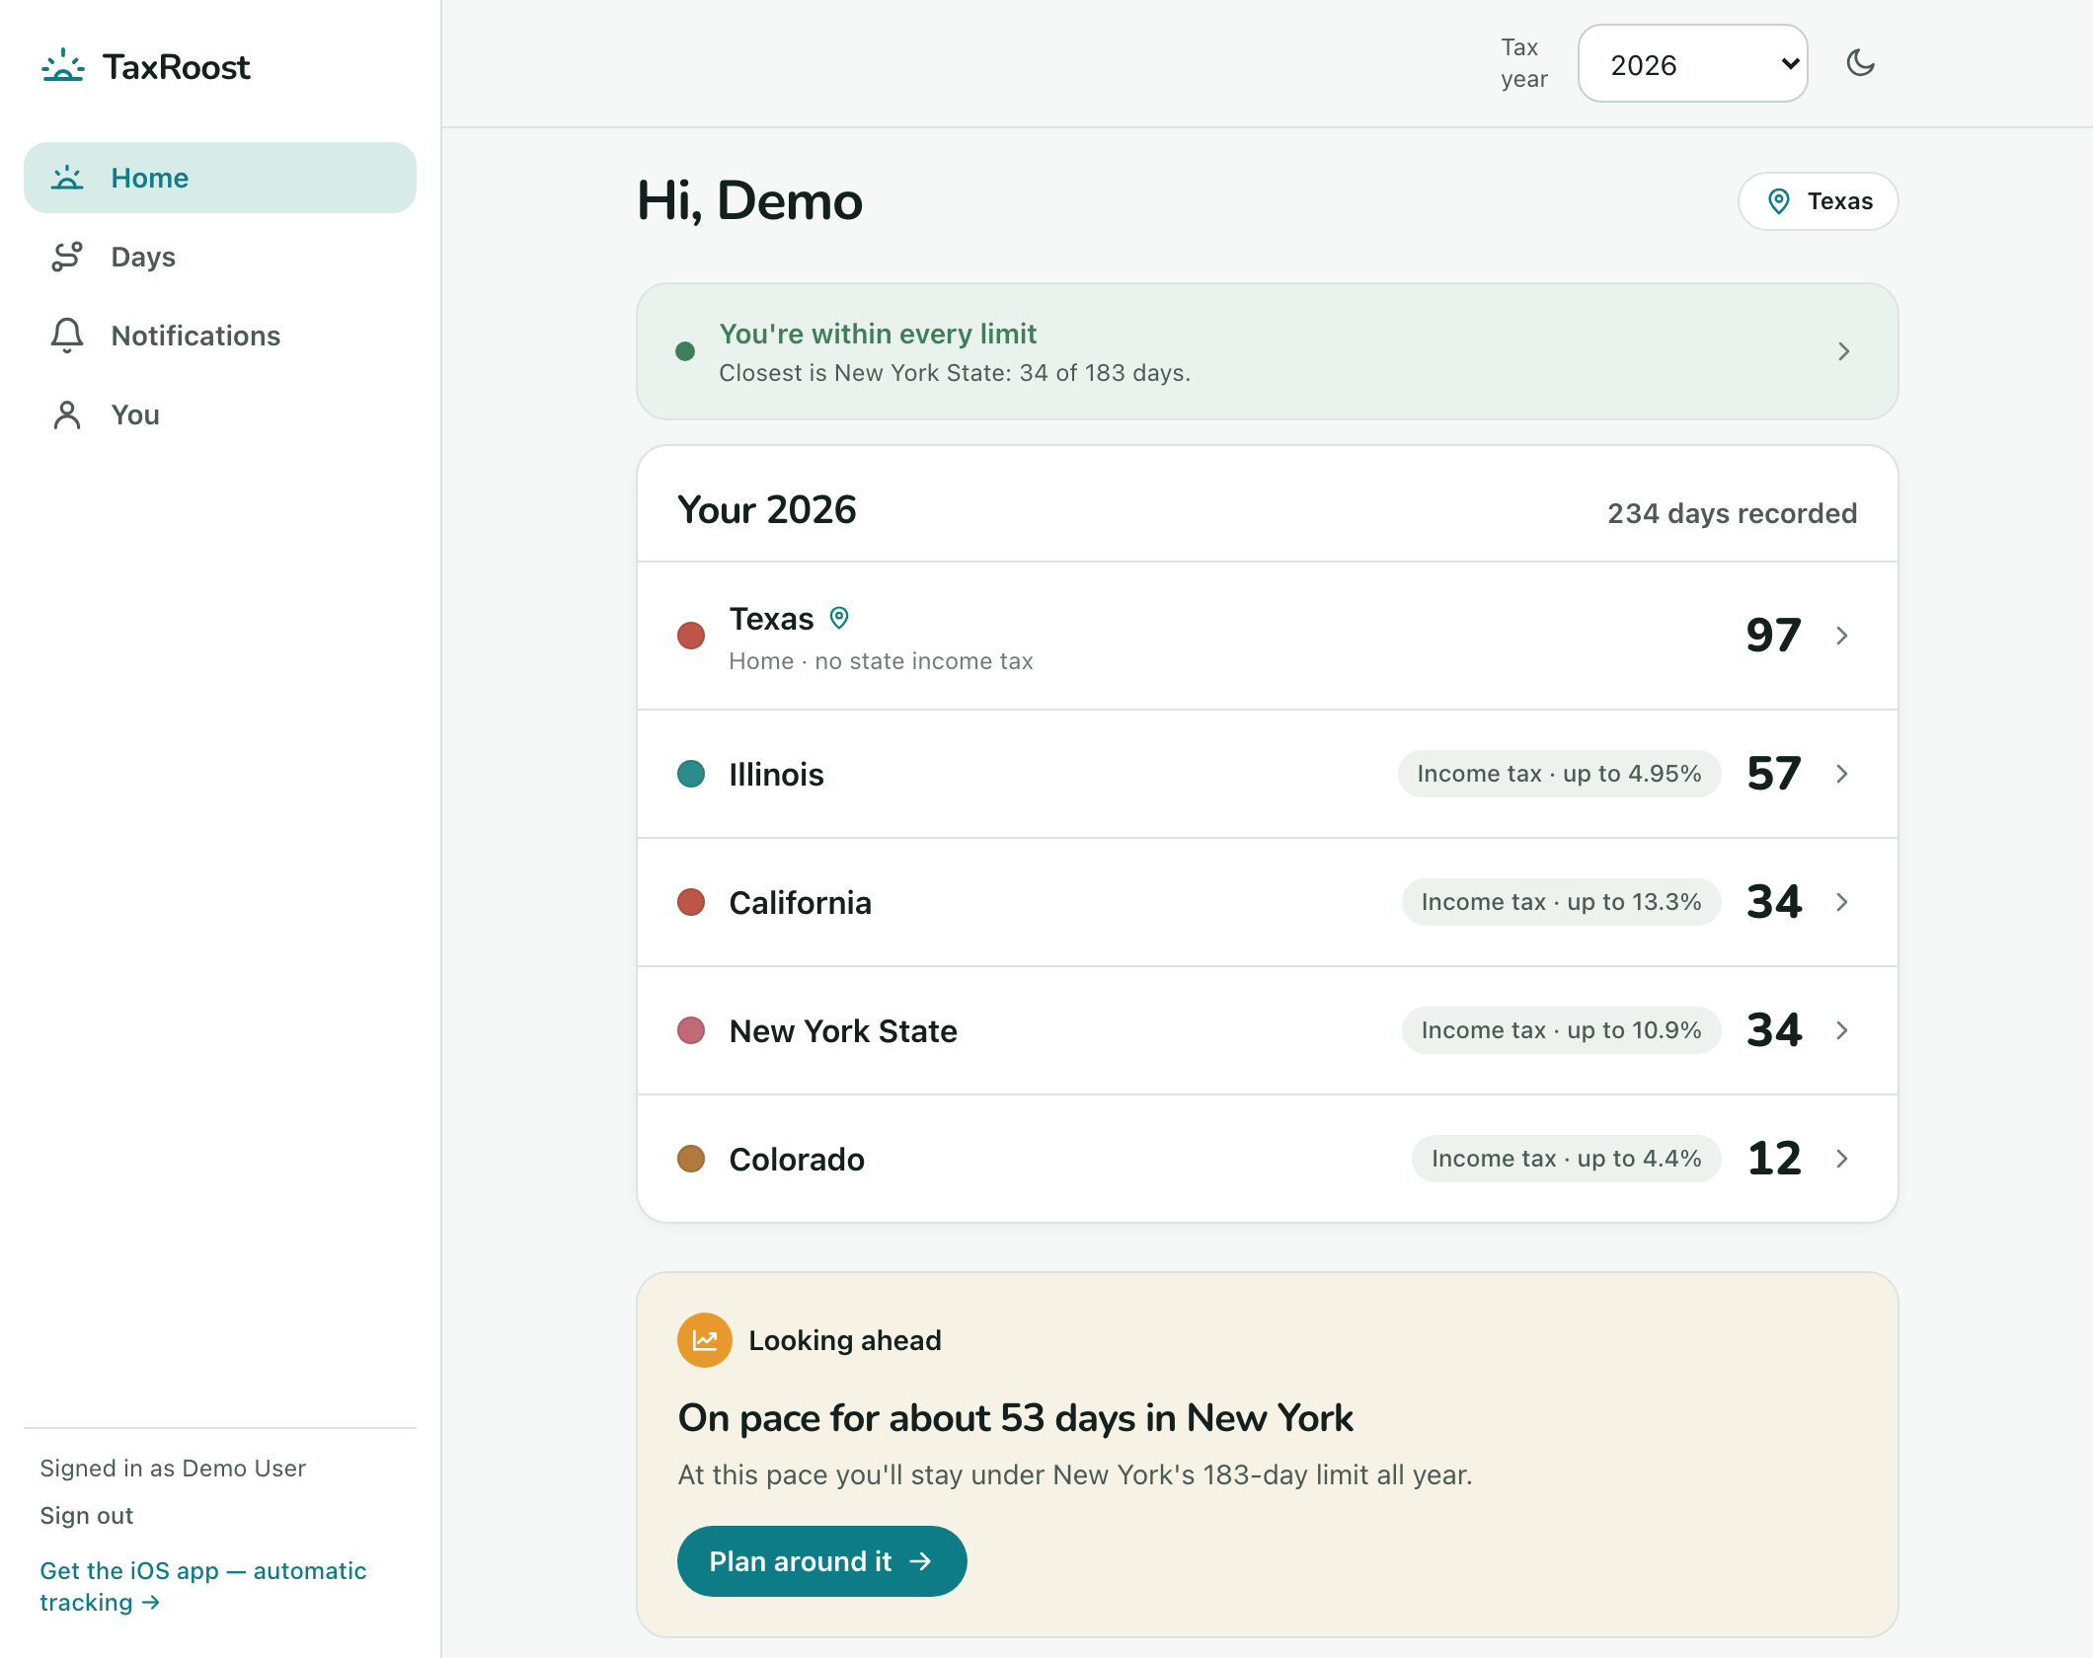Click Closest is New York State text
Image resolution: width=2093 pixels, height=1658 pixels.
tap(955, 373)
